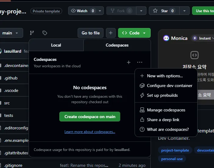Image resolution: width=214 pixels, height=168 pixels.
Task: Click the add file plus button
Action: point(111,33)
